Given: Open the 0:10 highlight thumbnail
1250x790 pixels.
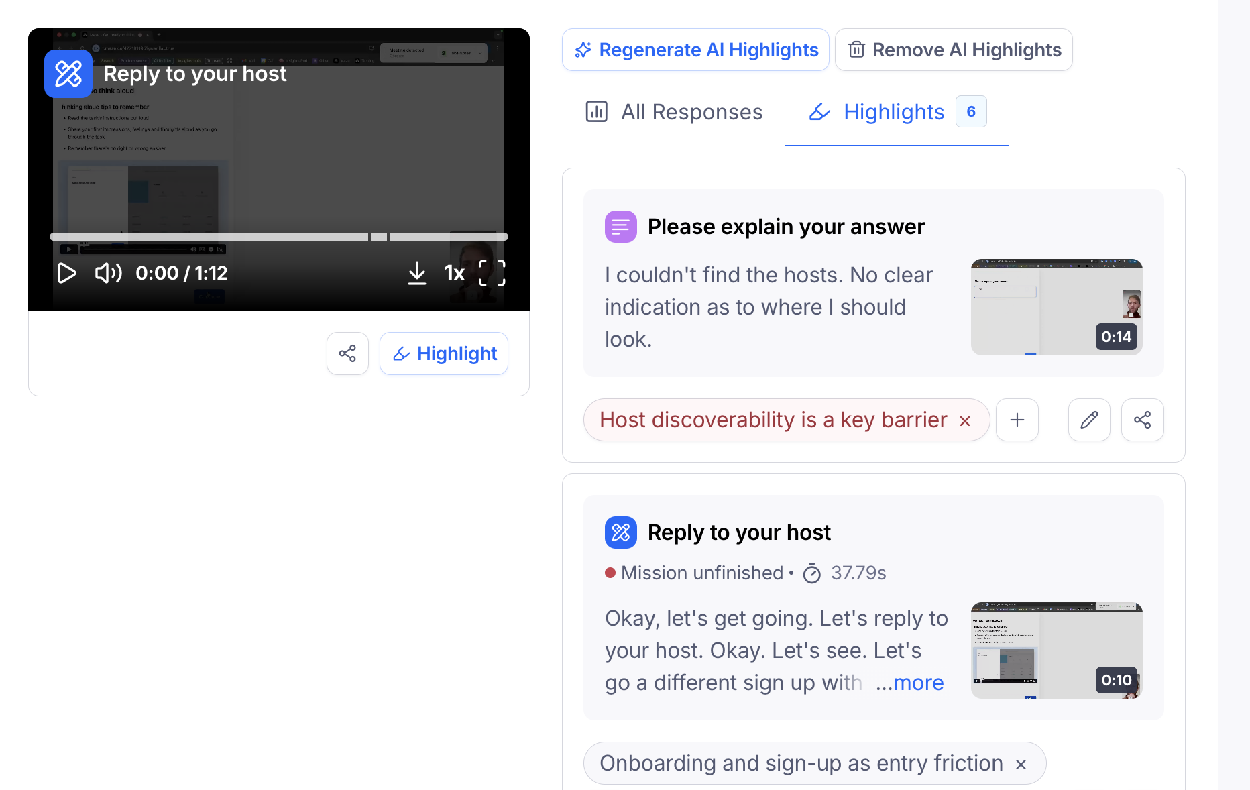Looking at the screenshot, I should [x=1056, y=651].
